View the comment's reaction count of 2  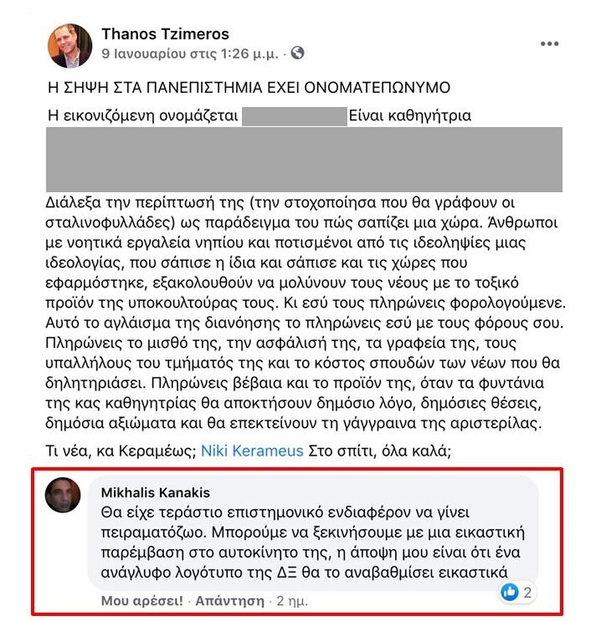click(528, 593)
